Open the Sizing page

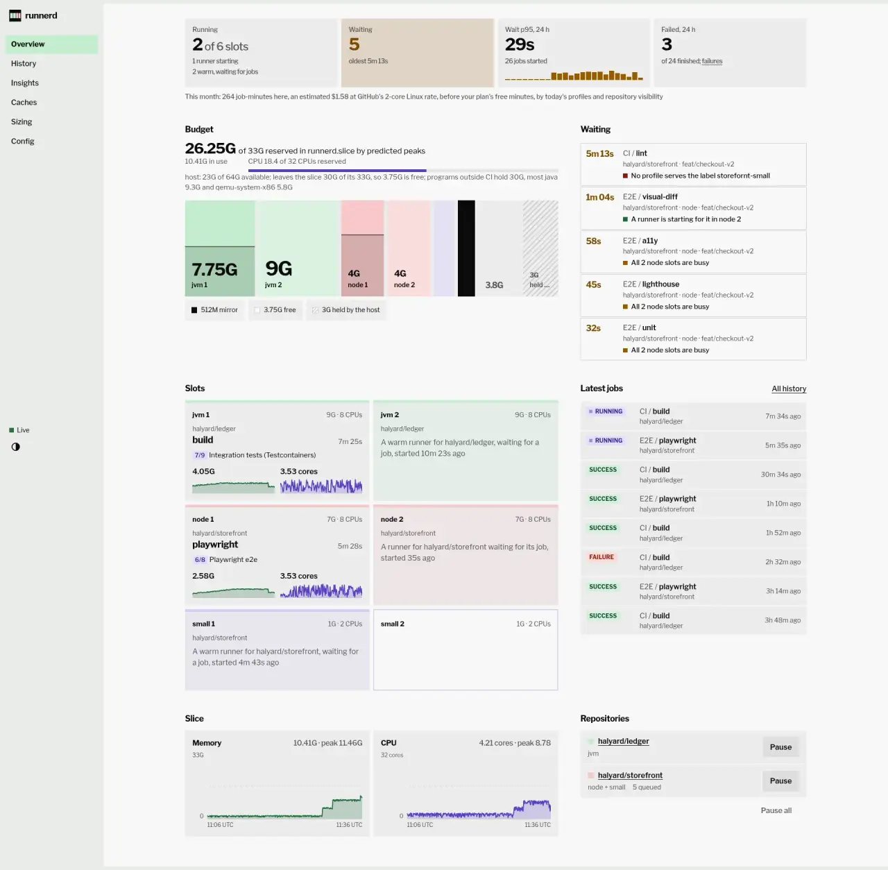51,122
